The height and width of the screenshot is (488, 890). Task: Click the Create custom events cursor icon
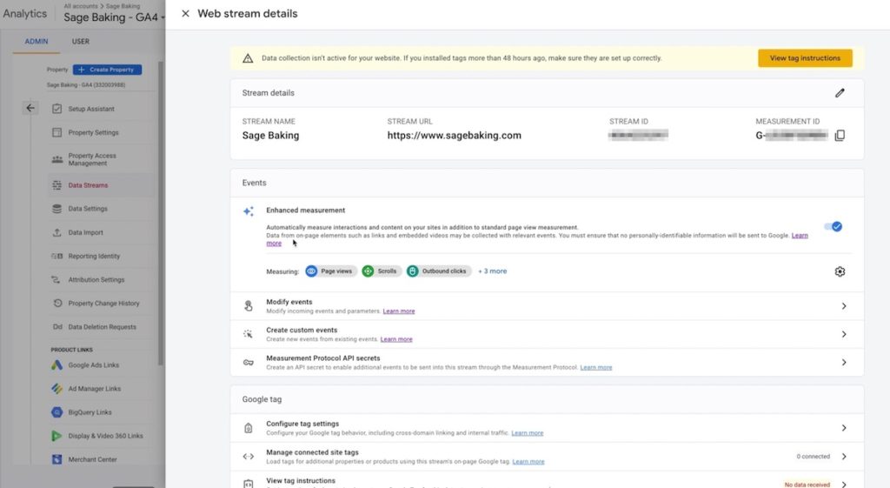[x=248, y=334]
